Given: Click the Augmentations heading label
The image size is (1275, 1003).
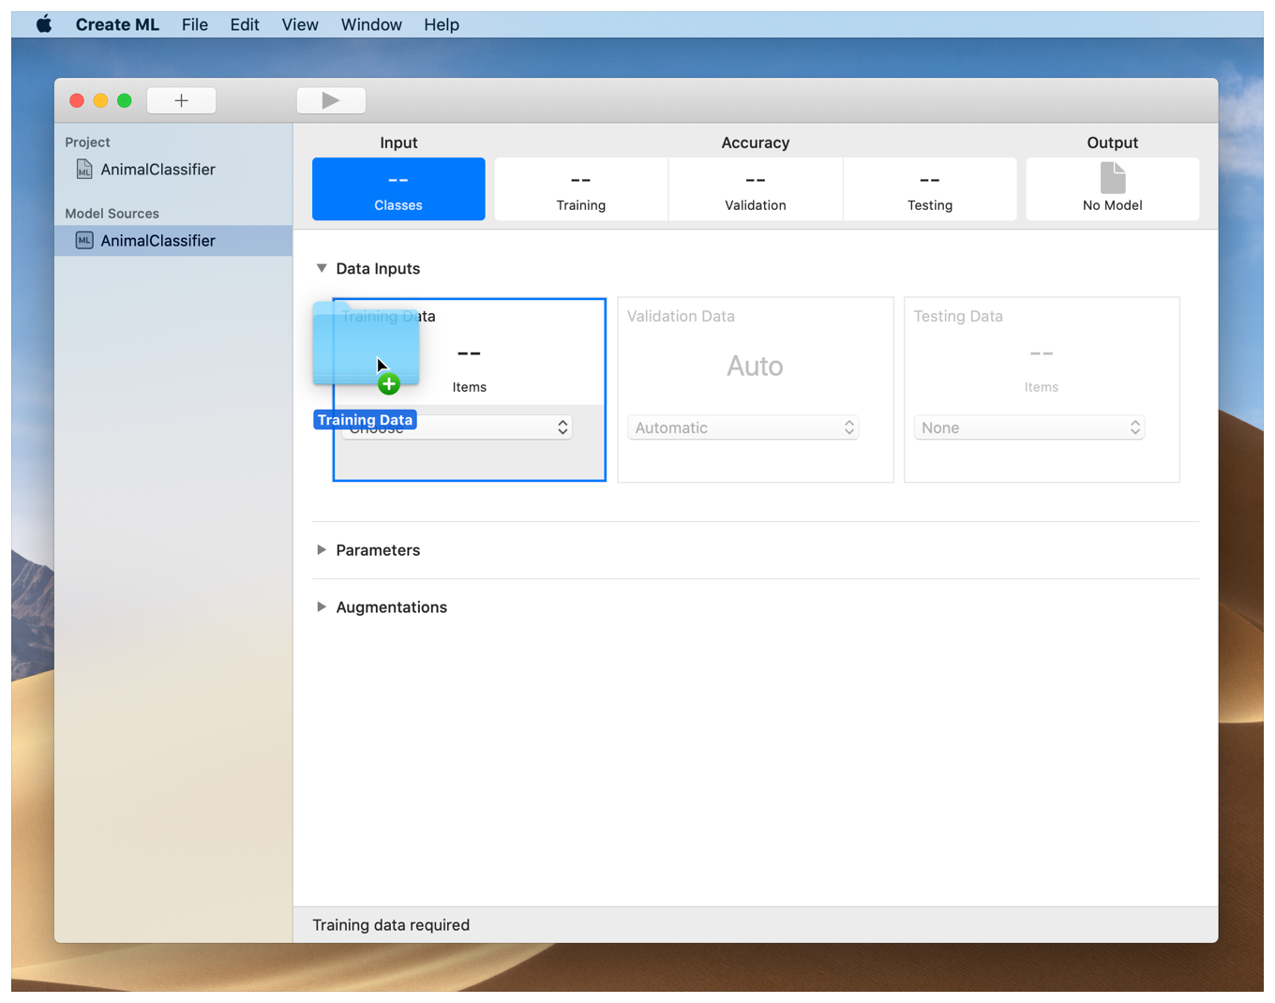Looking at the screenshot, I should [392, 607].
